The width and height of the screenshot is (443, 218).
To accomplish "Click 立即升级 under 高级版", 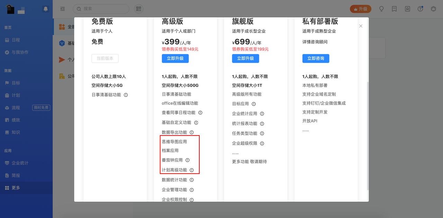I will pyautogui.click(x=175, y=58).
